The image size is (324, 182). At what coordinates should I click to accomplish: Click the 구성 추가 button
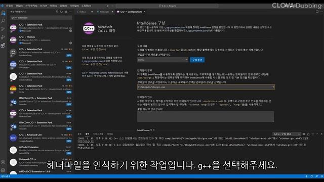pyautogui.click(x=197, y=60)
